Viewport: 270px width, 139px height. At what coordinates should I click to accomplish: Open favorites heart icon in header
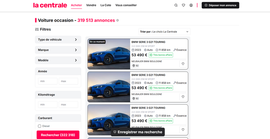point(183,5)
